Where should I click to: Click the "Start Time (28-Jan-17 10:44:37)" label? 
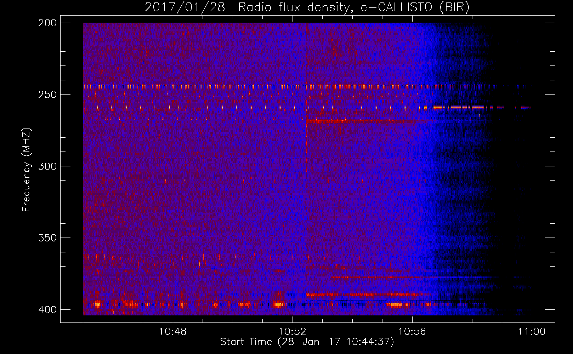[307, 342]
